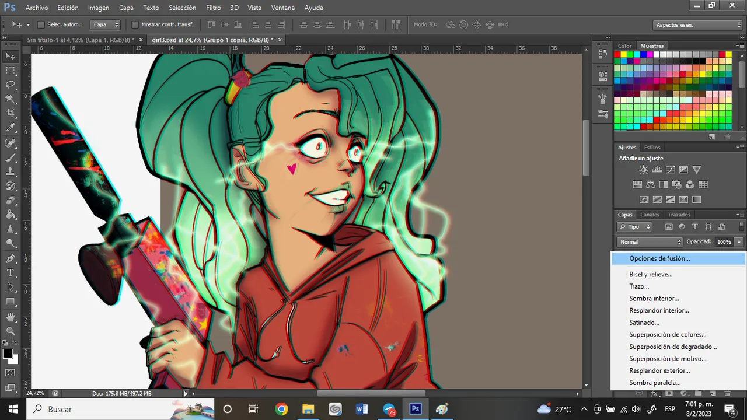Toggle the adjustment layer filter
The width and height of the screenshot is (747, 420).
tap(682, 227)
